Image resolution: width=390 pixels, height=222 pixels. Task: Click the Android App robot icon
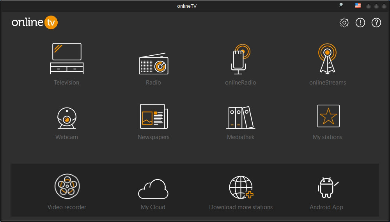click(326, 187)
